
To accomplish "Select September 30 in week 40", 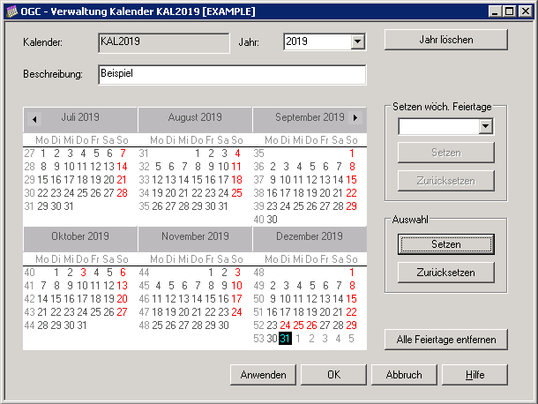I will tap(273, 220).
